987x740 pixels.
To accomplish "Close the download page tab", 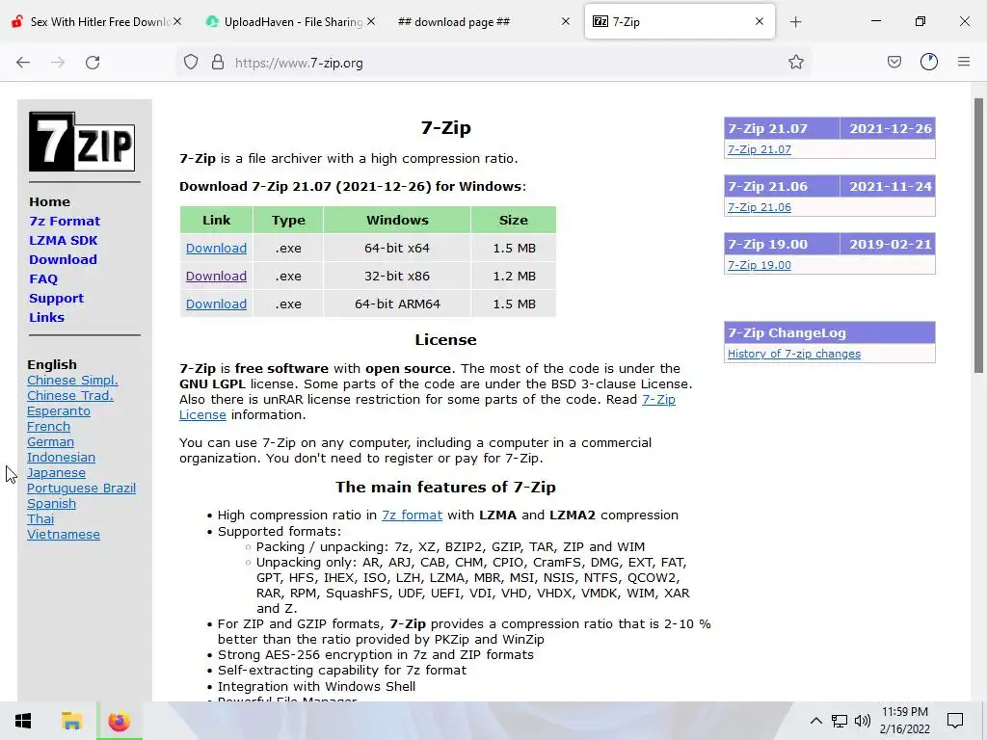I will (565, 21).
